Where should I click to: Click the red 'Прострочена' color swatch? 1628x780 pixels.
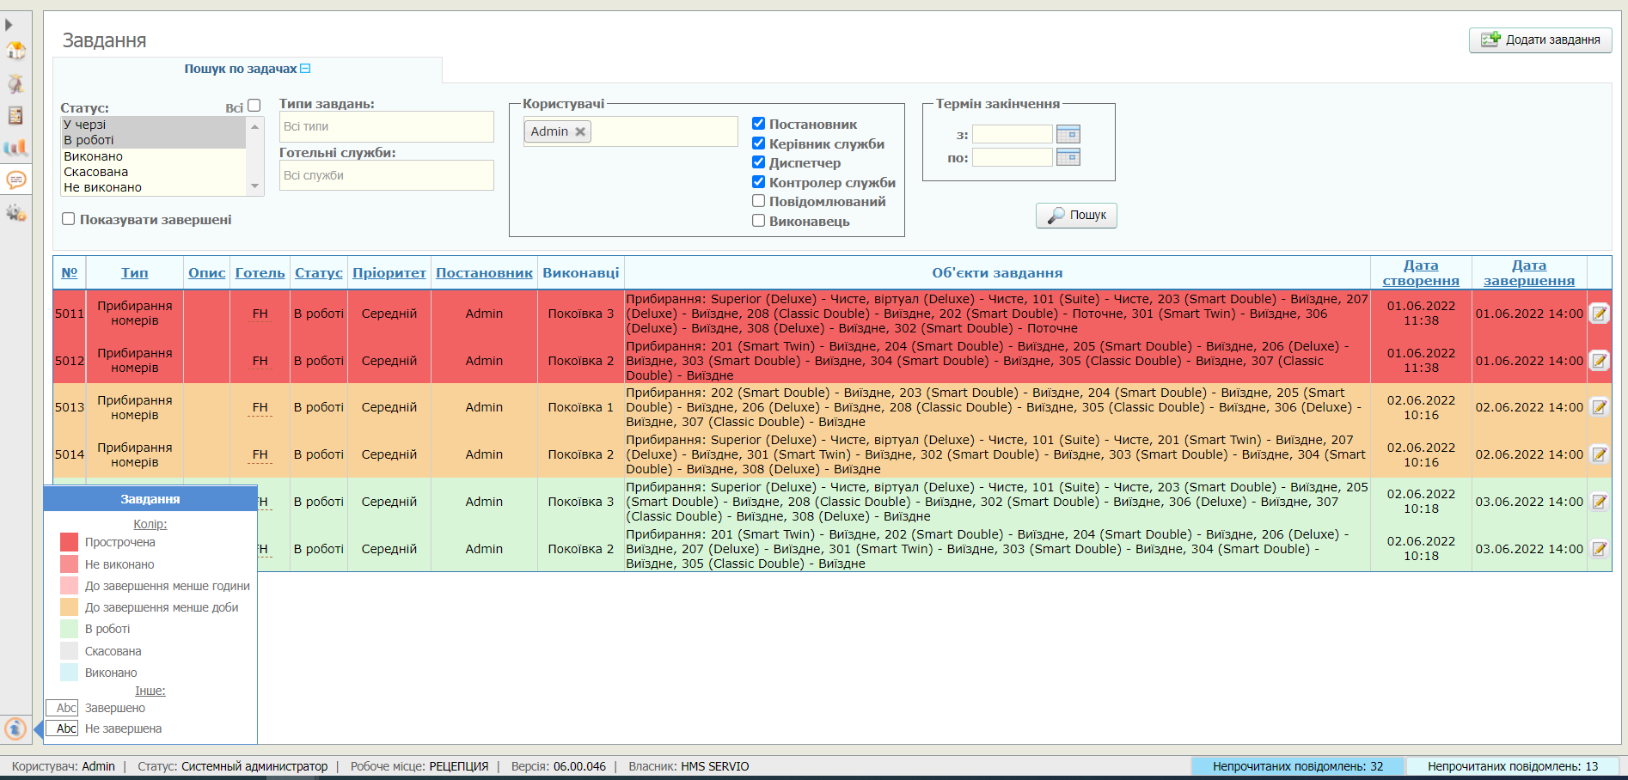click(x=70, y=542)
